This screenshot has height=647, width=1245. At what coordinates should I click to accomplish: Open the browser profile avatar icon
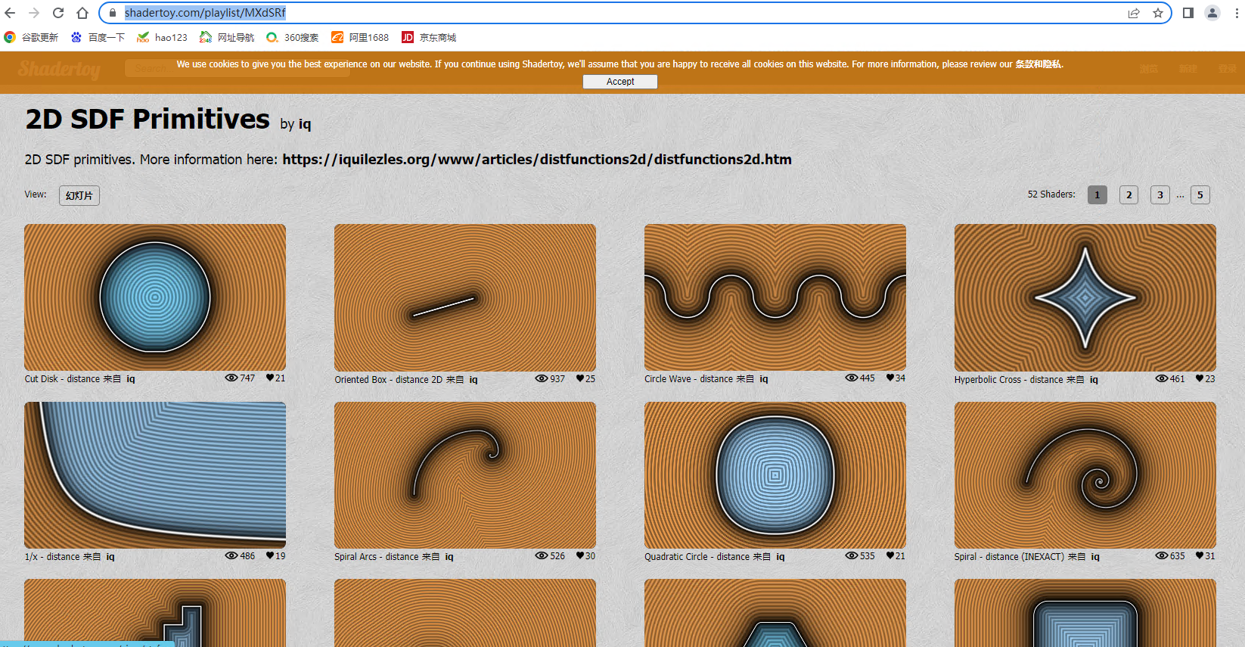1212,13
